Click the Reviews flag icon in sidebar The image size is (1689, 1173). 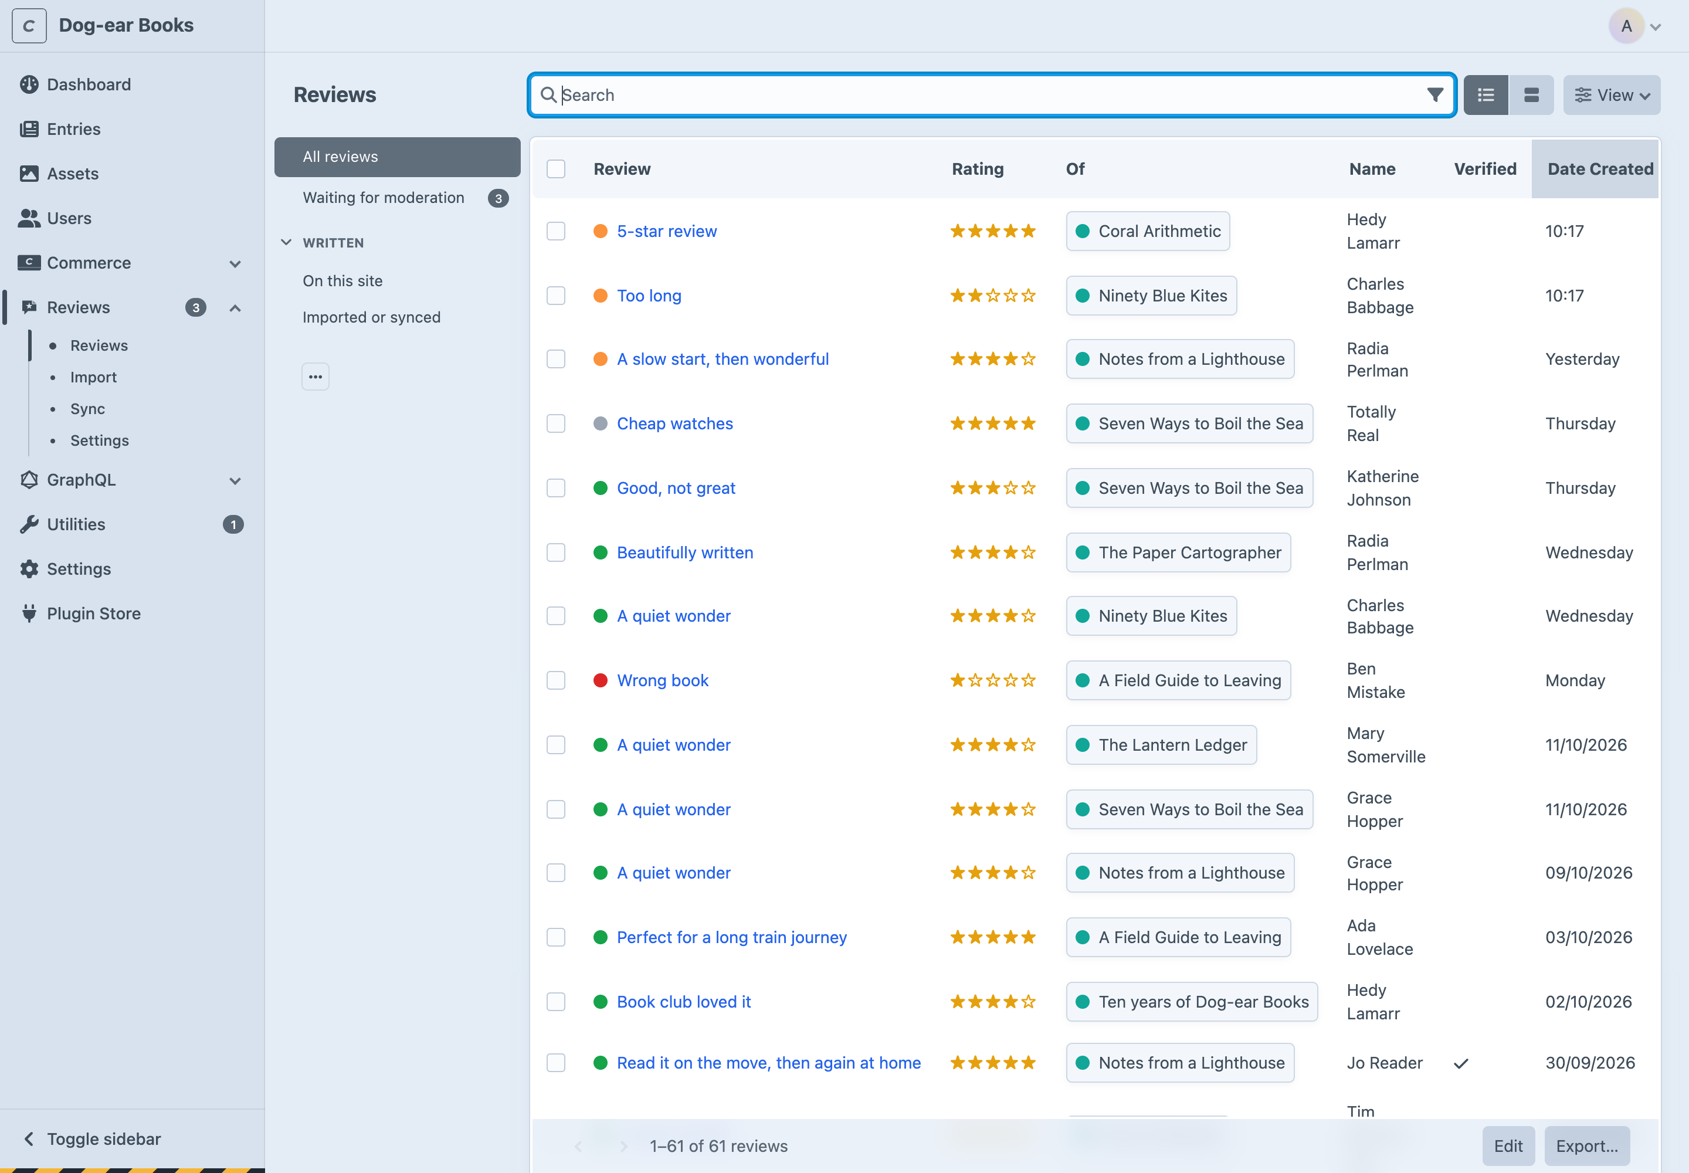pyautogui.click(x=29, y=307)
